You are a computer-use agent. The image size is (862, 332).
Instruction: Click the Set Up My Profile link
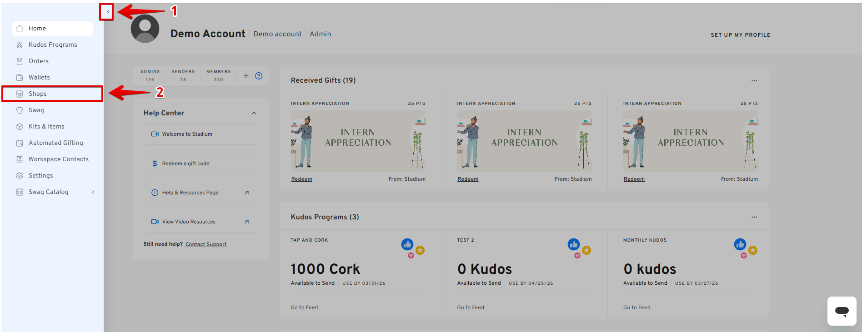pos(740,35)
